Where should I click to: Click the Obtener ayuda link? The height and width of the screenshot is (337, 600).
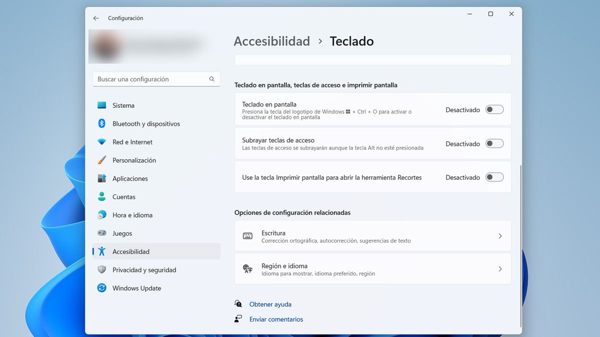pyautogui.click(x=270, y=304)
